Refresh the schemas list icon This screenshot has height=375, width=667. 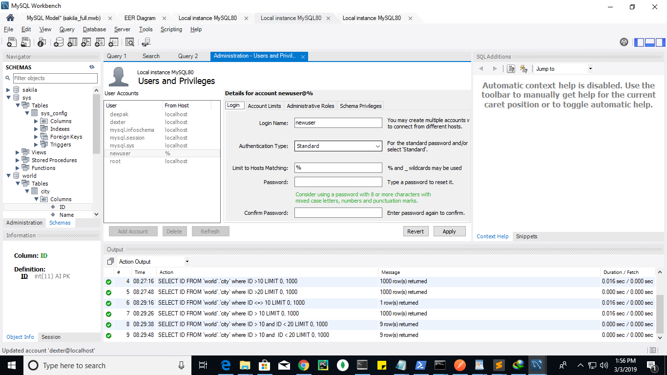coord(92,67)
